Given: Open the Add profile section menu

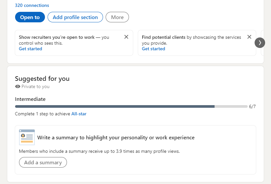Looking at the screenshot, I should (x=75, y=17).
